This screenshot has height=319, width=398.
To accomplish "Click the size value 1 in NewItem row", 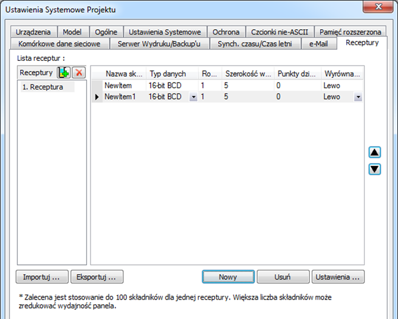I will click(210, 86).
